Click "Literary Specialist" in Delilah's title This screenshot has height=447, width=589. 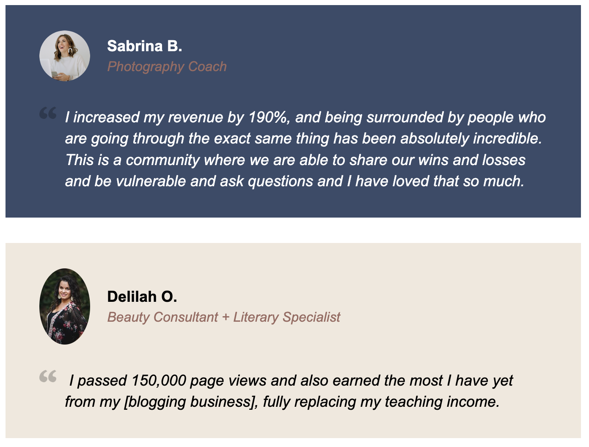(286, 317)
